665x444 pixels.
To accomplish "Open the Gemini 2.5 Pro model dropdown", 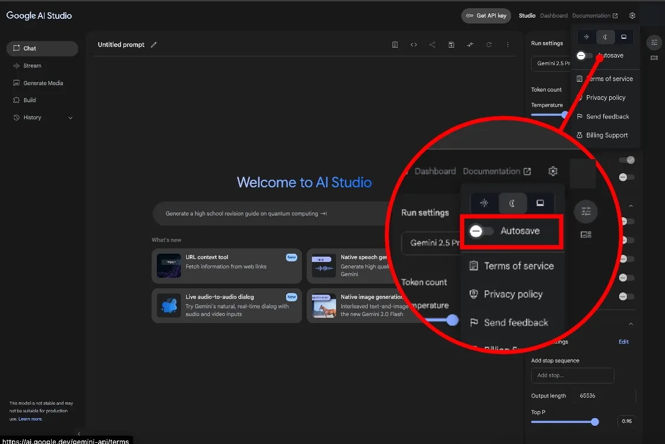I will point(552,63).
